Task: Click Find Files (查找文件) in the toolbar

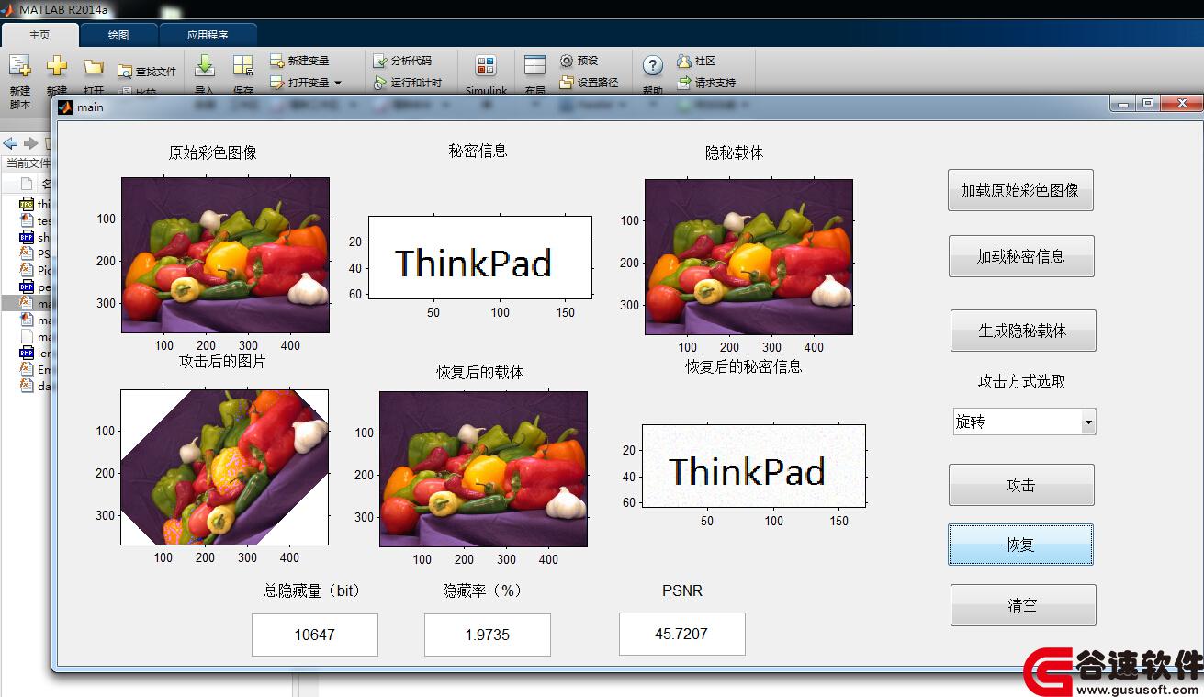Action: (x=147, y=72)
